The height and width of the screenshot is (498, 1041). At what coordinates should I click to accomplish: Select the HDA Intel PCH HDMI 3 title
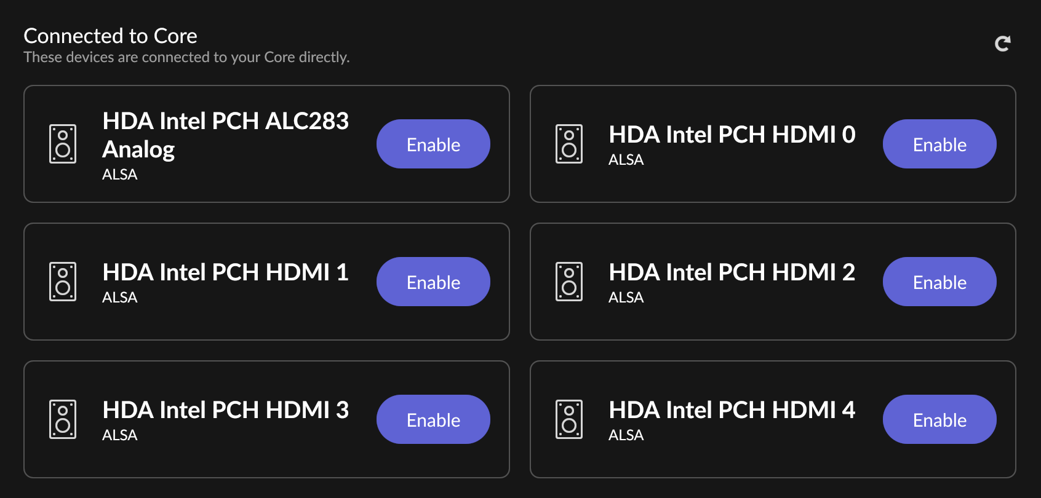(x=226, y=410)
